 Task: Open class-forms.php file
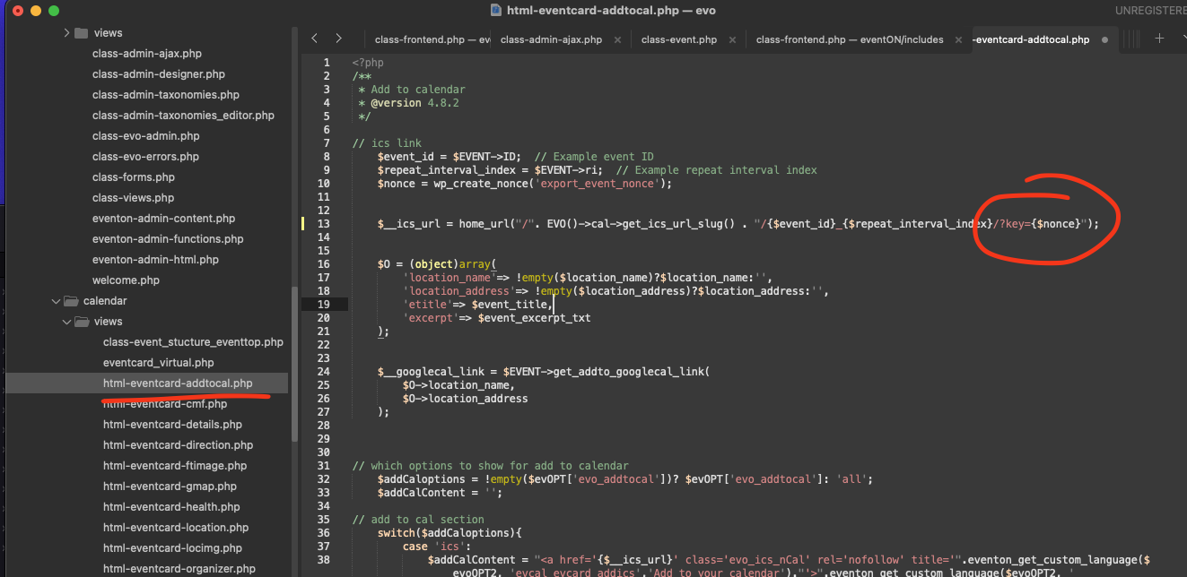point(134,177)
